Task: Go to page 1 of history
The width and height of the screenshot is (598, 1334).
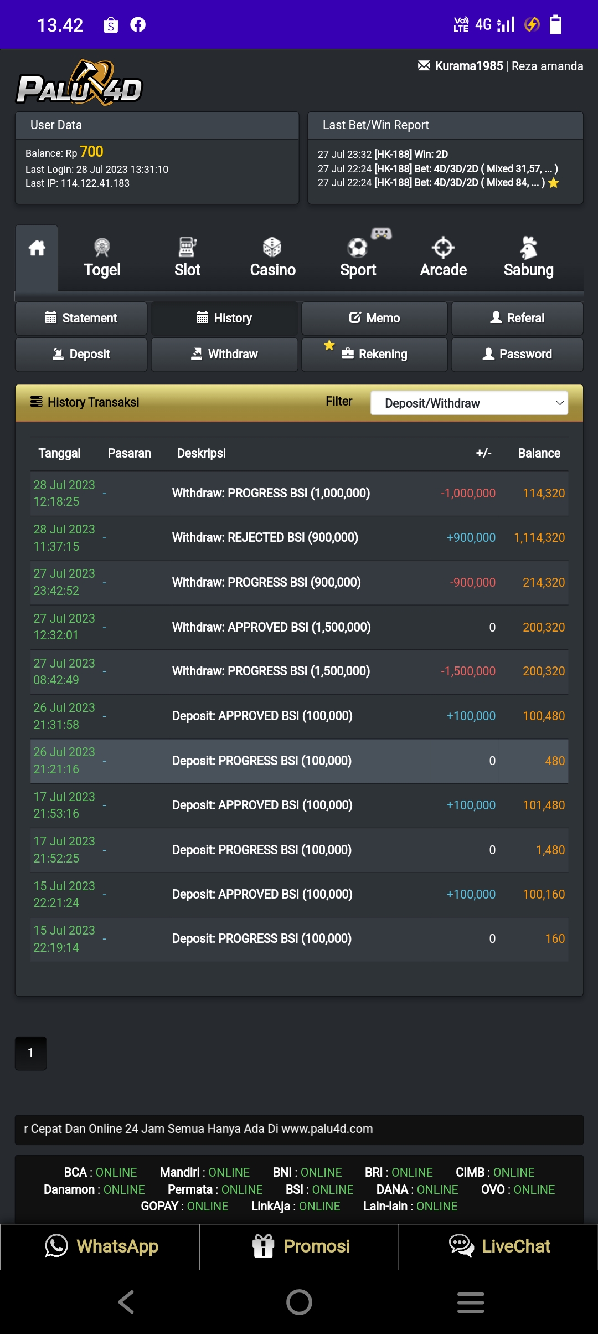Action: (30, 1053)
